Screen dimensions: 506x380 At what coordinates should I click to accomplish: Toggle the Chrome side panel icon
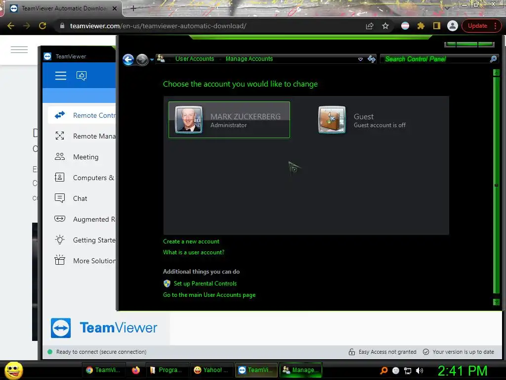pyautogui.click(x=437, y=26)
